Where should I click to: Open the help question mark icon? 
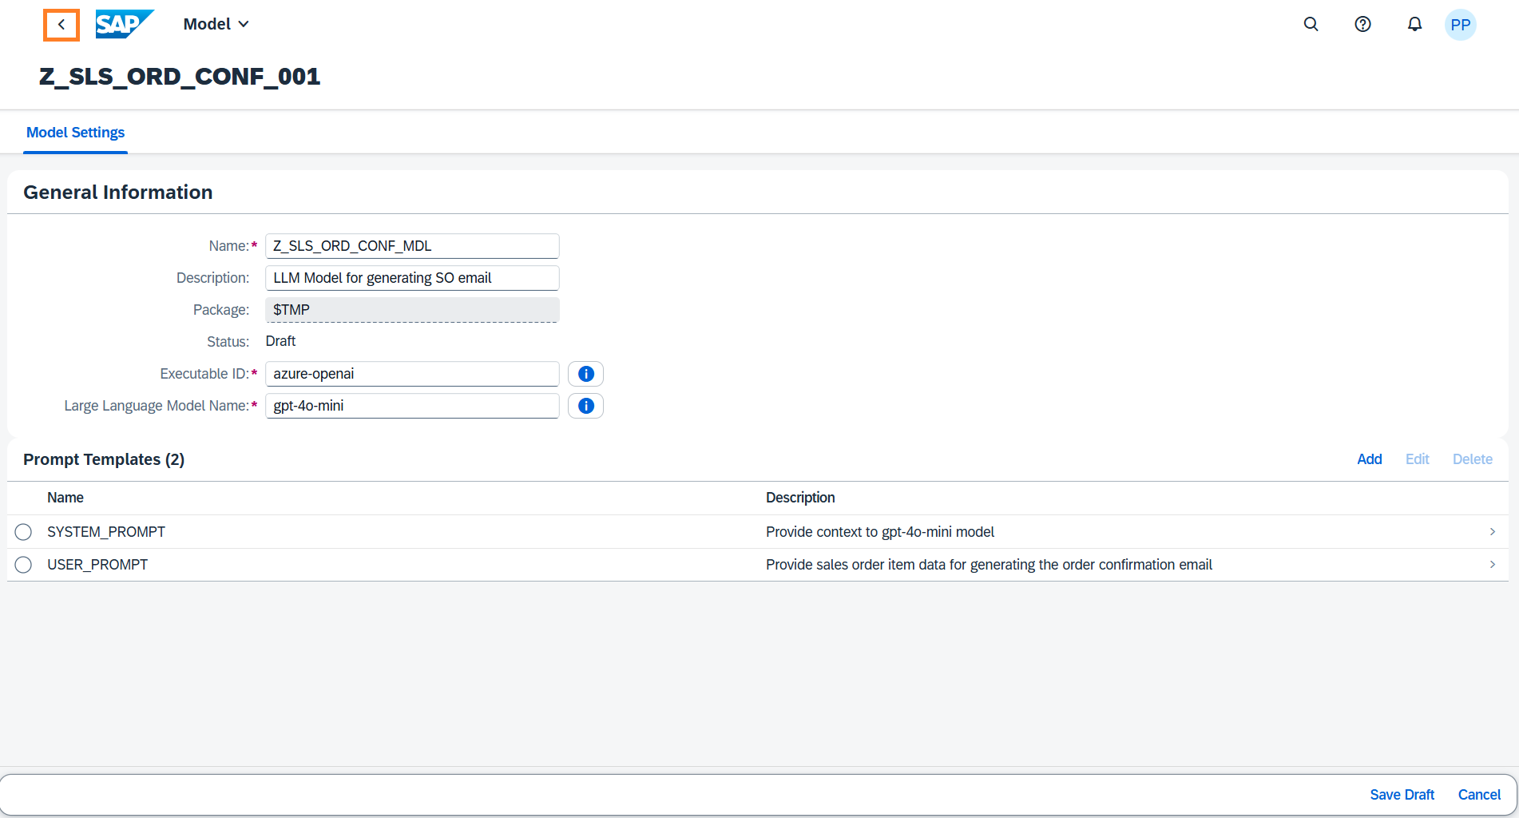coord(1362,24)
